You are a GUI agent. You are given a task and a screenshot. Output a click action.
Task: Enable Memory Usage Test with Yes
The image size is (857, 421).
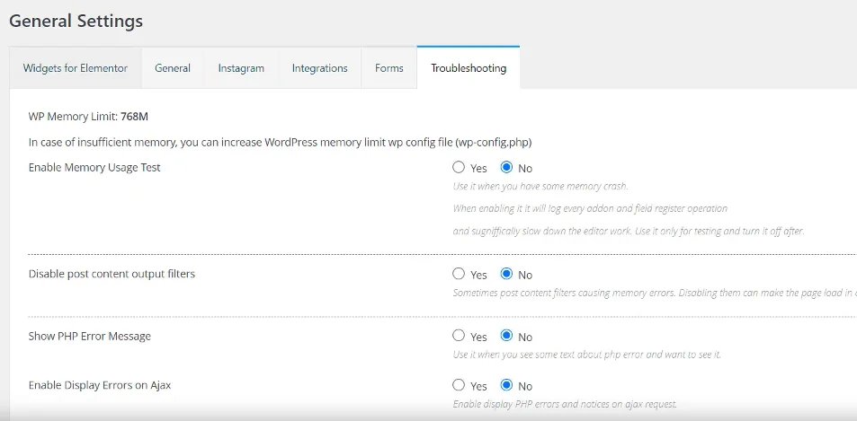(459, 168)
